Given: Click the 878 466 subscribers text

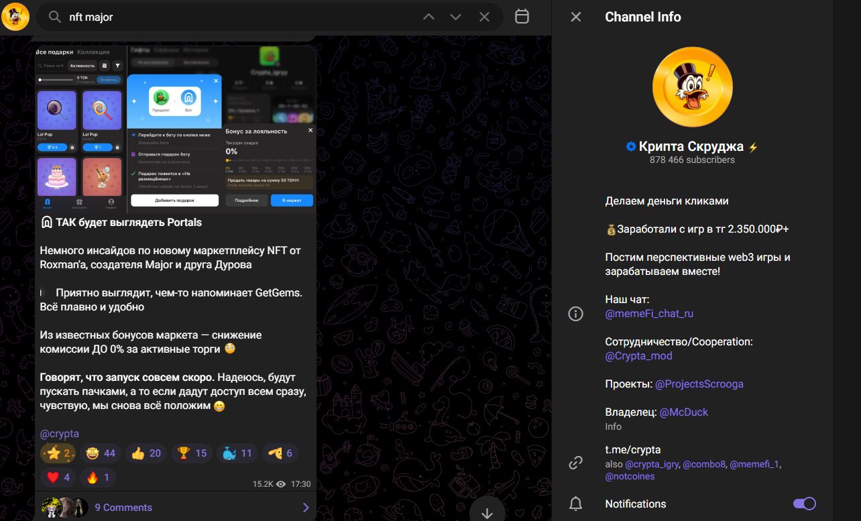Looking at the screenshot, I should (x=692, y=160).
